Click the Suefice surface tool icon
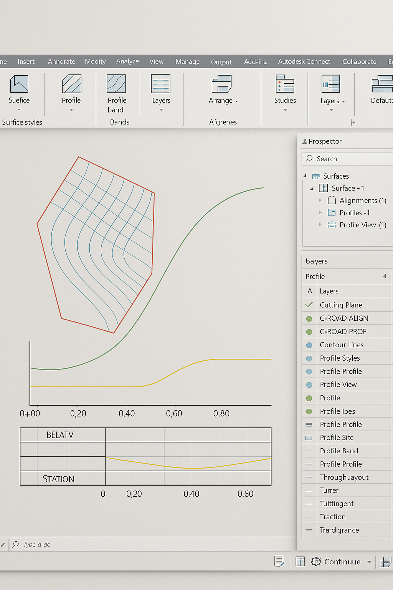The height and width of the screenshot is (590, 393). click(19, 84)
